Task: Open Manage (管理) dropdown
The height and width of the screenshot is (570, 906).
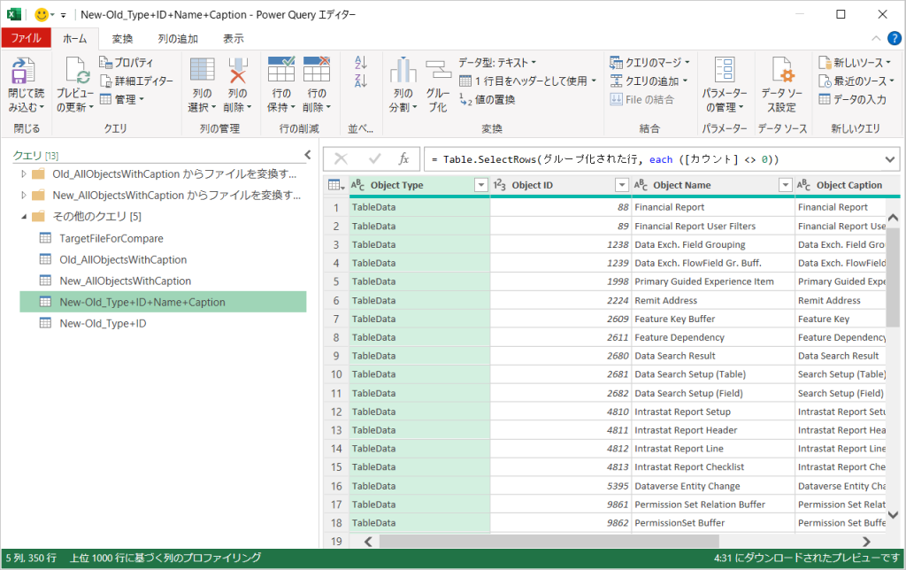Action: [122, 99]
